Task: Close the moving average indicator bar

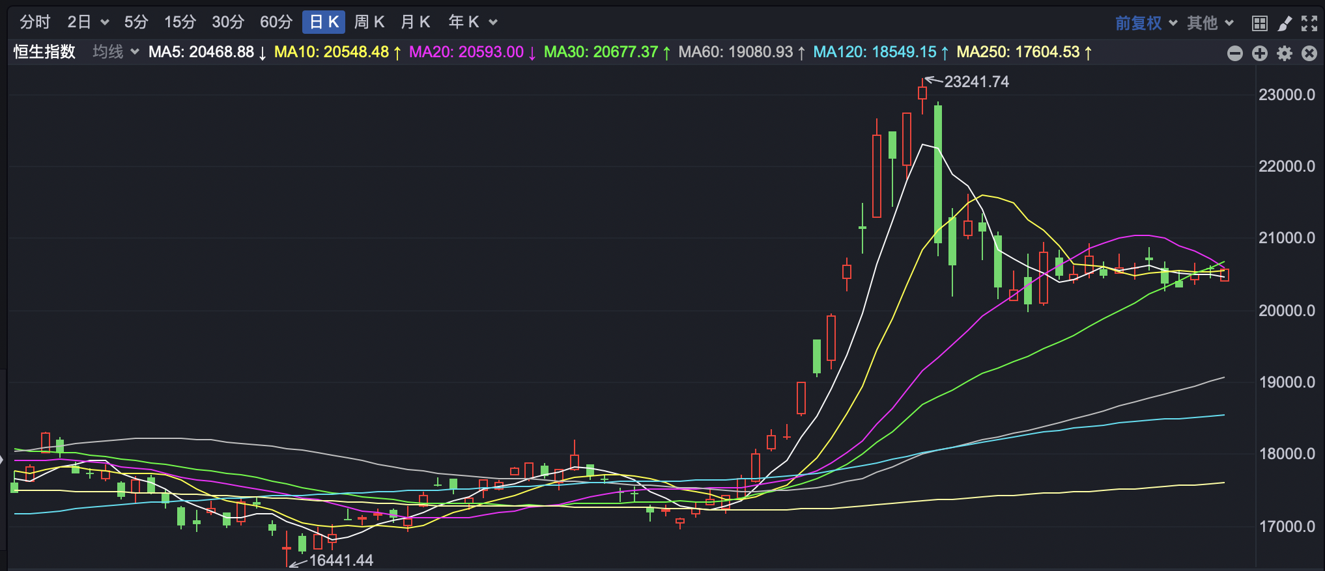Action: (x=1309, y=53)
